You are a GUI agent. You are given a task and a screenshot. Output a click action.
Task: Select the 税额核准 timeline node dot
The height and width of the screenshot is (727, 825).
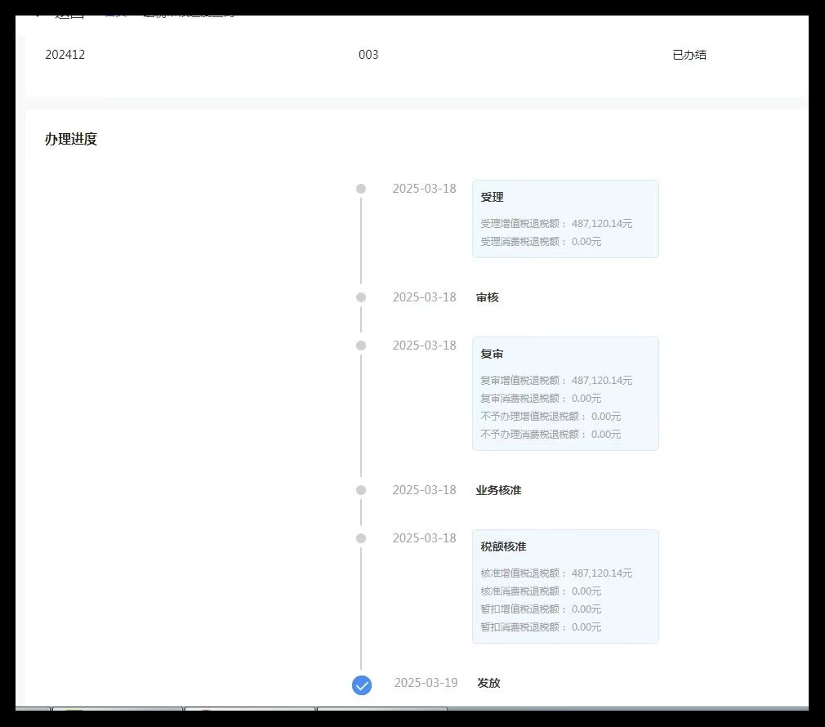tap(361, 537)
